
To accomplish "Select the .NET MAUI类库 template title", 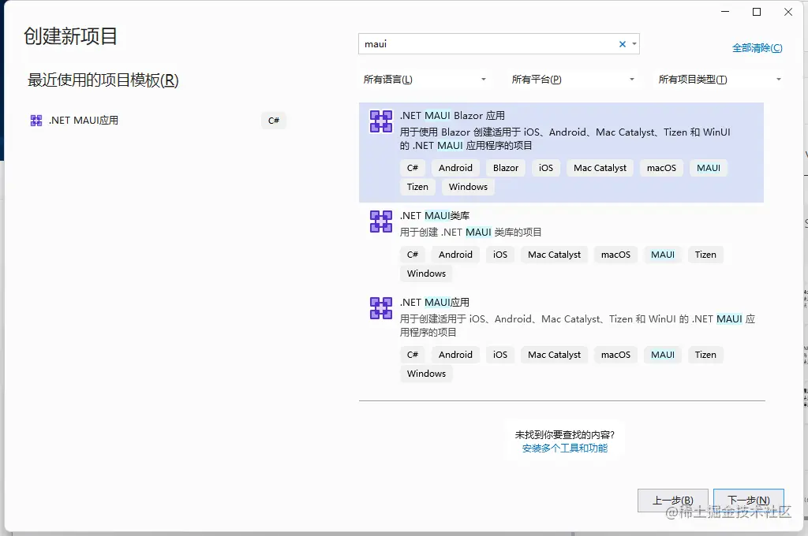I will tap(435, 216).
